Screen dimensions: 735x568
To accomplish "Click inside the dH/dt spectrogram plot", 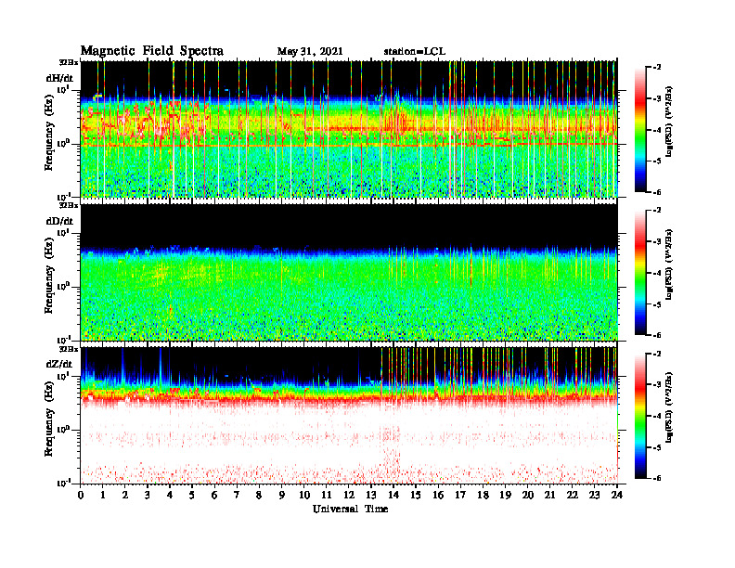I will (x=349, y=129).
